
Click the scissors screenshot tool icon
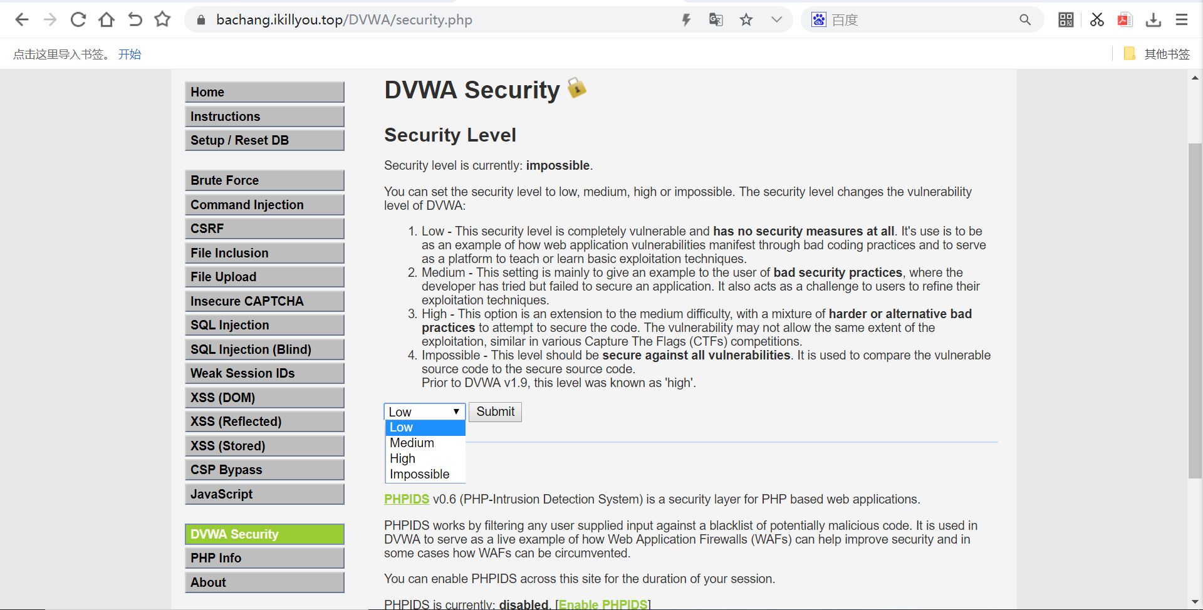pyautogui.click(x=1097, y=20)
